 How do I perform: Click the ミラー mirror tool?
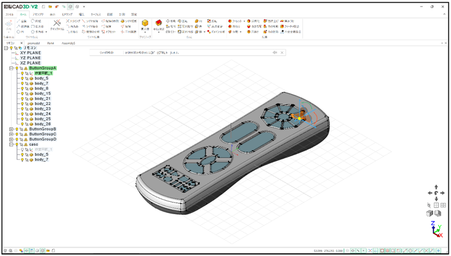[171, 32]
